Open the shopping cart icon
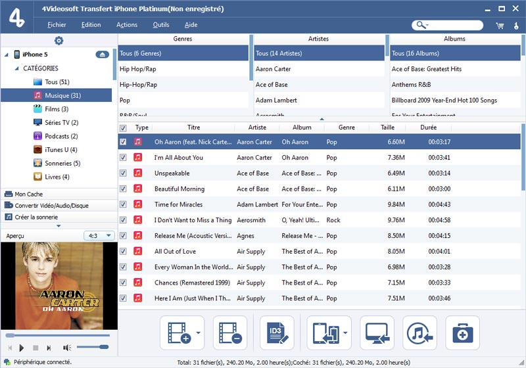526x368 pixels. [x=500, y=26]
